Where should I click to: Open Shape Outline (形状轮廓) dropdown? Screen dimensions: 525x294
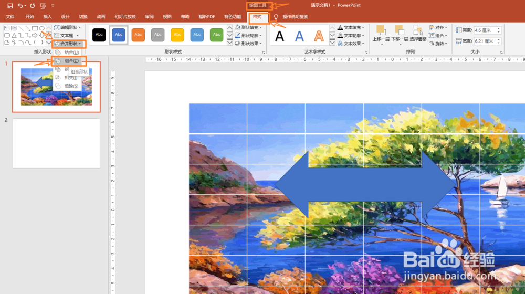tap(248, 36)
